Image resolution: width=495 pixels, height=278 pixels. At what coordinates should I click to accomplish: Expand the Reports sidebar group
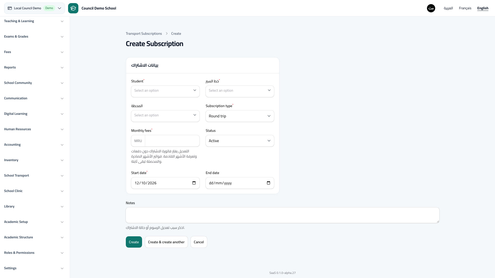tap(34, 67)
